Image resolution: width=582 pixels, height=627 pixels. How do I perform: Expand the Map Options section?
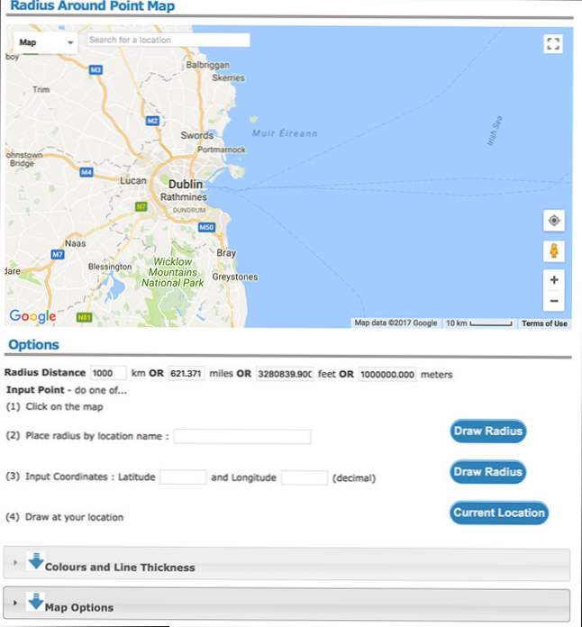[x=79, y=607]
